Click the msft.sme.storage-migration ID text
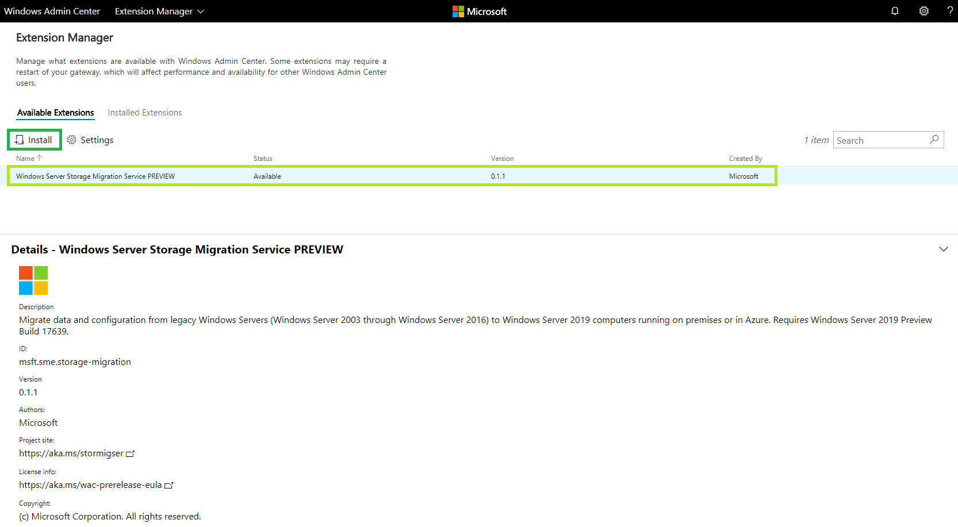The height and width of the screenshot is (527, 958). click(x=75, y=362)
